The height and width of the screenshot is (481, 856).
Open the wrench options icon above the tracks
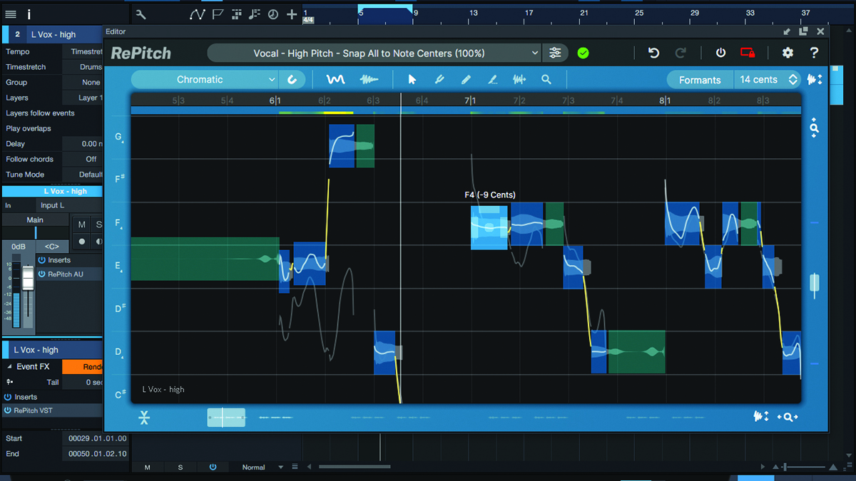[x=141, y=14]
